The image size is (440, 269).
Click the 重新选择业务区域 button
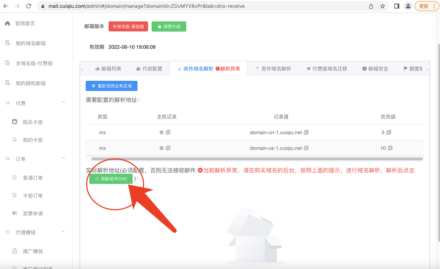pos(111,86)
